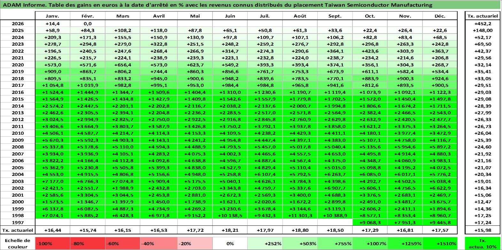
Task: Click the August actuarial total +18,80
Action: [300, 230]
